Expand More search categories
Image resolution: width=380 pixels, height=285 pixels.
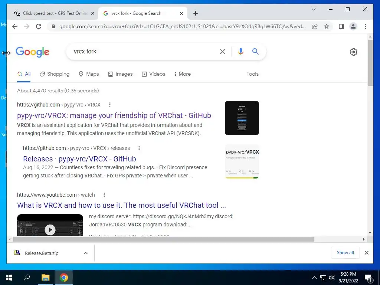[183, 74]
